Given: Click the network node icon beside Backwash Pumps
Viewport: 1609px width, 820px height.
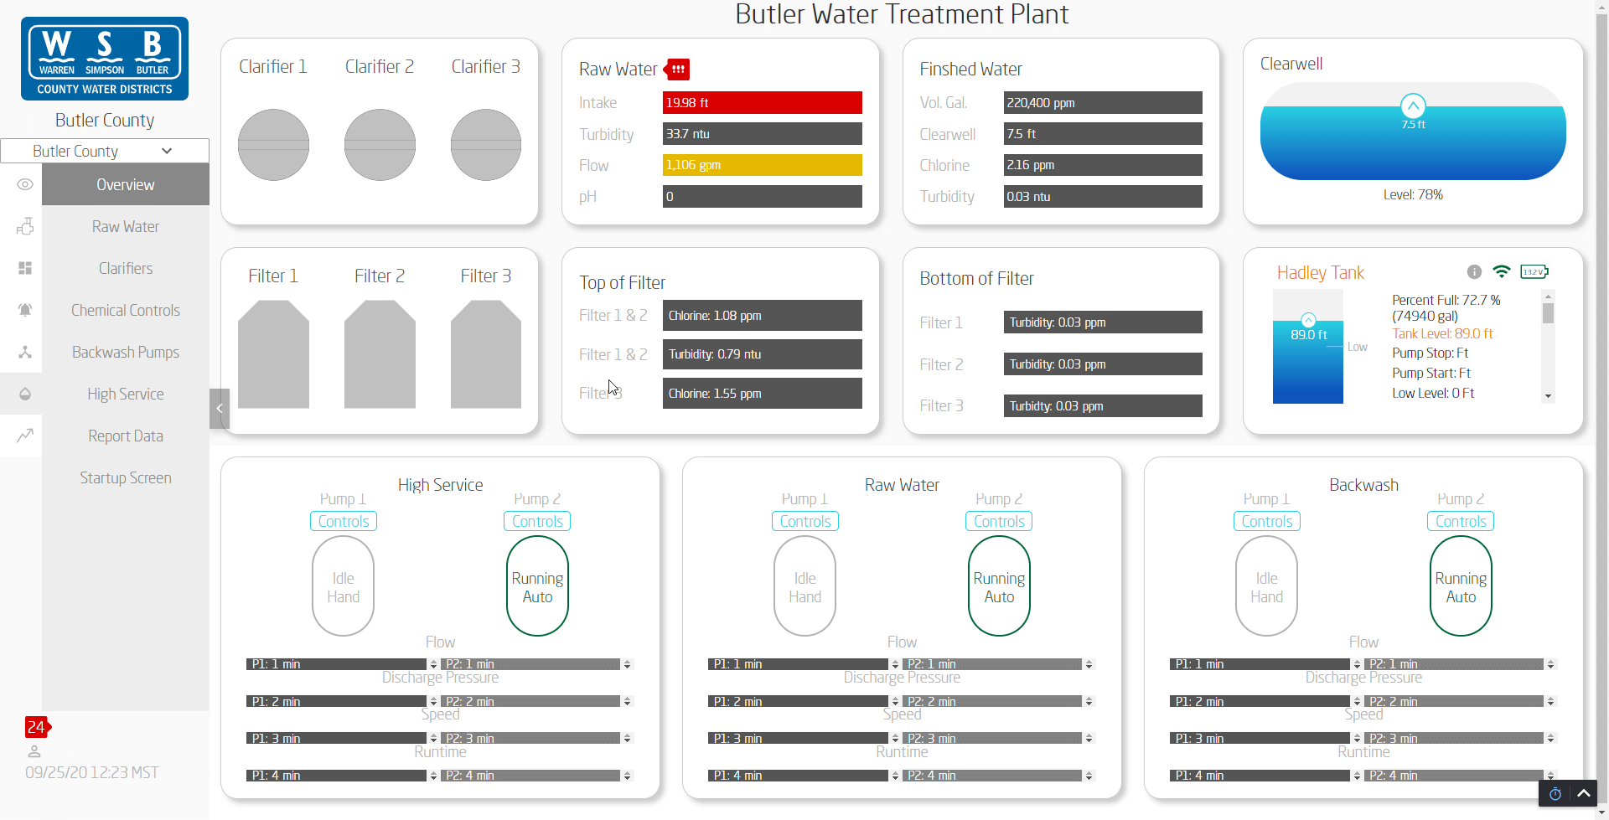Looking at the screenshot, I should tap(25, 352).
